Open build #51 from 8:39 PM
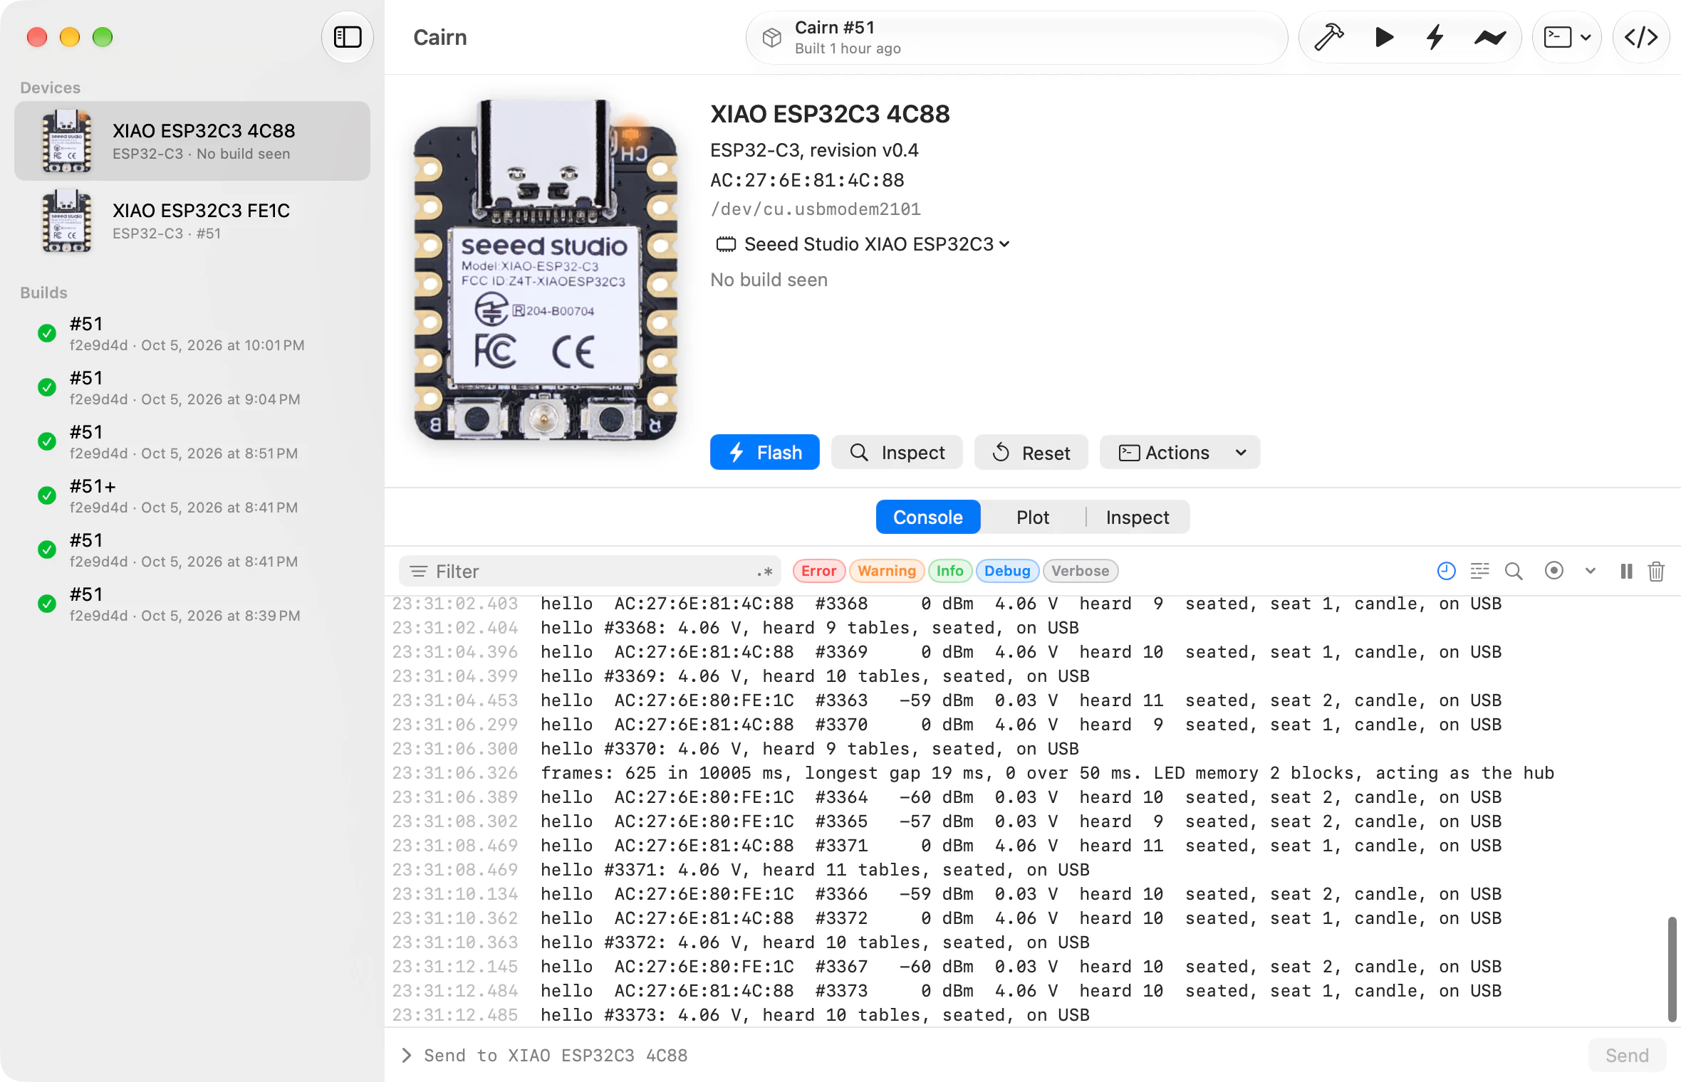This screenshot has height=1082, width=1681. [x=192, y=604]
